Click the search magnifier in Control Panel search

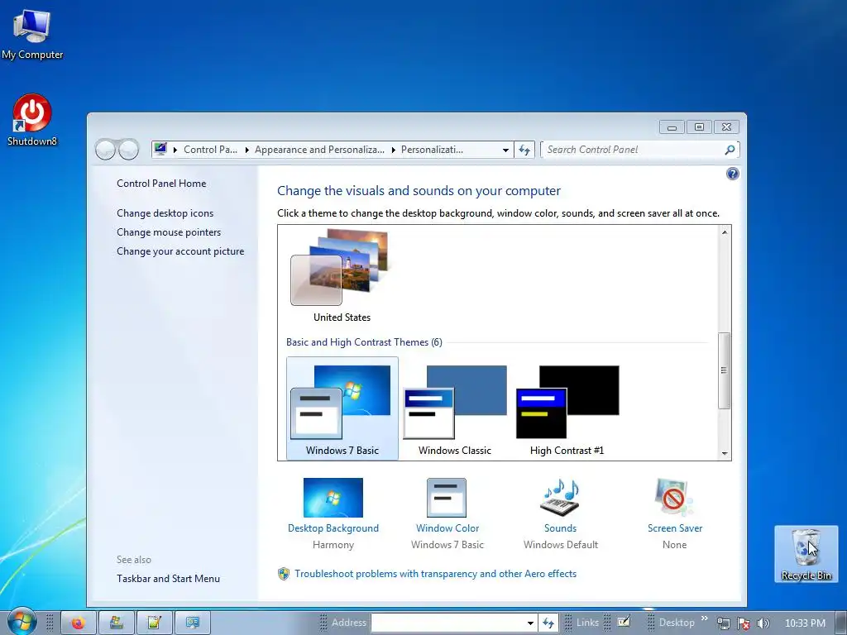pos(730,150)
